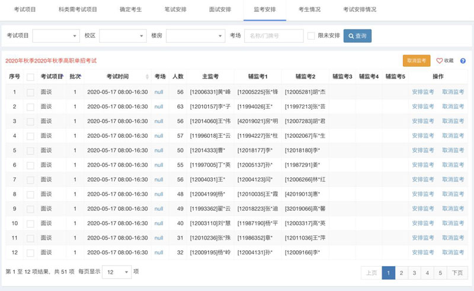474x291 pixels.
Task: Click sort icon in 考试时间 column header
Action: (147, 77)
